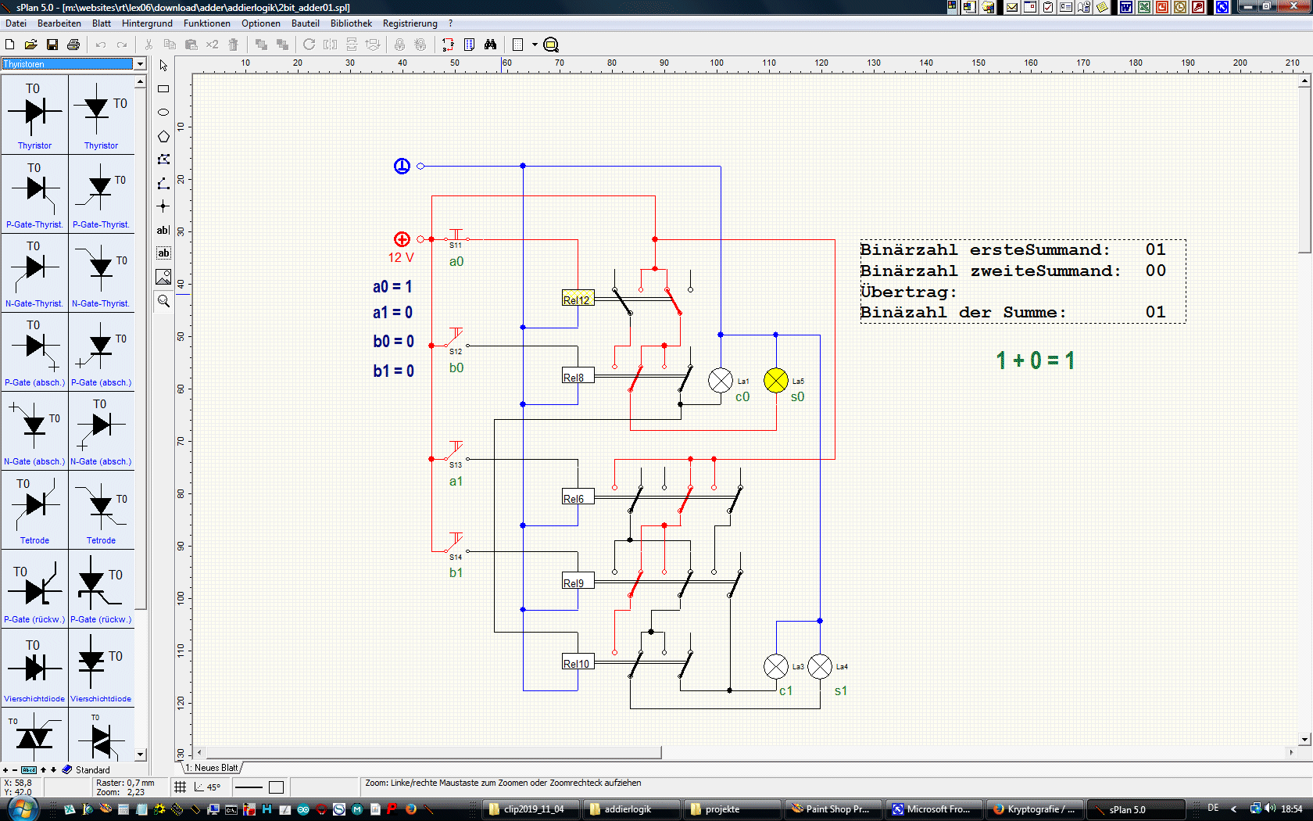Click the Bring to front icon
This screenshot has height=821, width=1313.
click(x=261, y=45)
